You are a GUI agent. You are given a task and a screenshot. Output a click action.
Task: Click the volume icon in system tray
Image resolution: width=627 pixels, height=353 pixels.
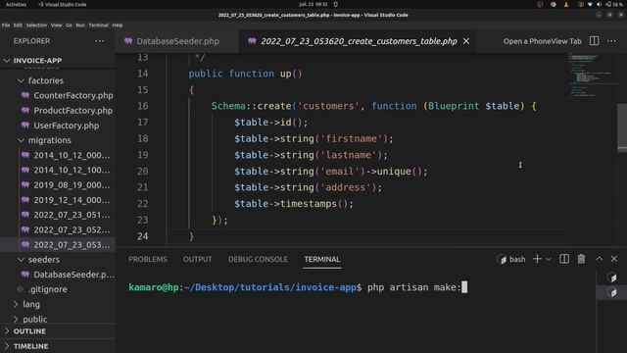pos(599,4)
